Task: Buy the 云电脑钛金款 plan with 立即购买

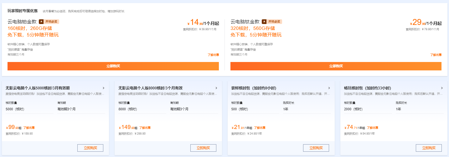Action: [336, 66]
